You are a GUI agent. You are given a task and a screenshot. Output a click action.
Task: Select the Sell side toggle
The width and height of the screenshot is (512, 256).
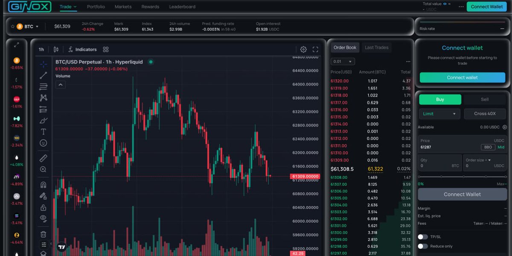(485, 99)
